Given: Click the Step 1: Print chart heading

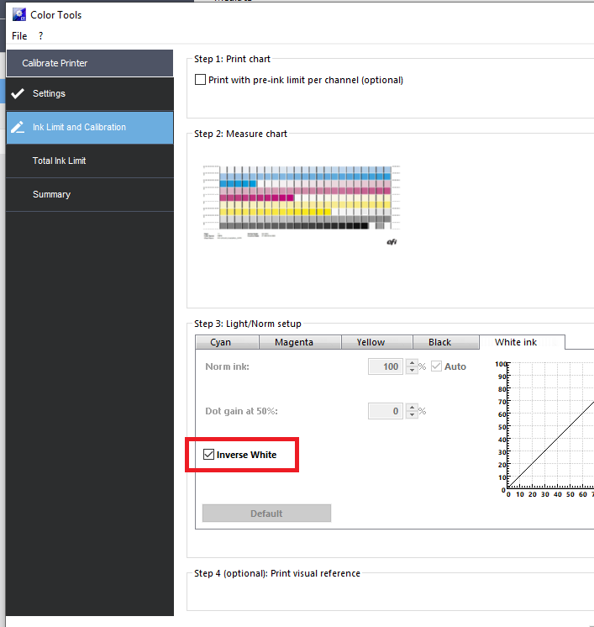Looking at the screenshot, I should (232, 59).
